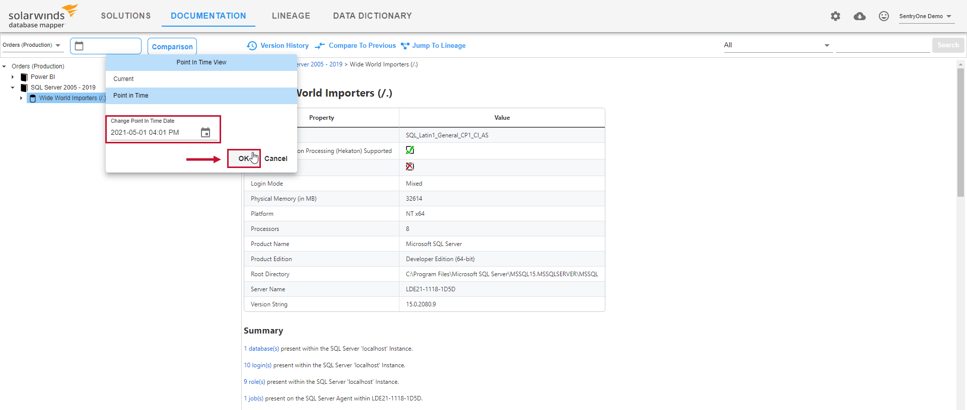Click the SolarWinds Database Mapper logo
The height and width of the screenshot is (410, 967).
[42, 16]
